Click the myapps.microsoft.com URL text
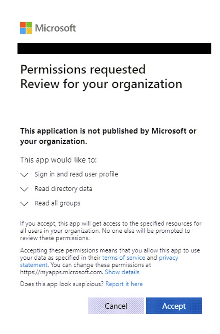The height and width of the screenshot is (334, 220). pos(61,272)
